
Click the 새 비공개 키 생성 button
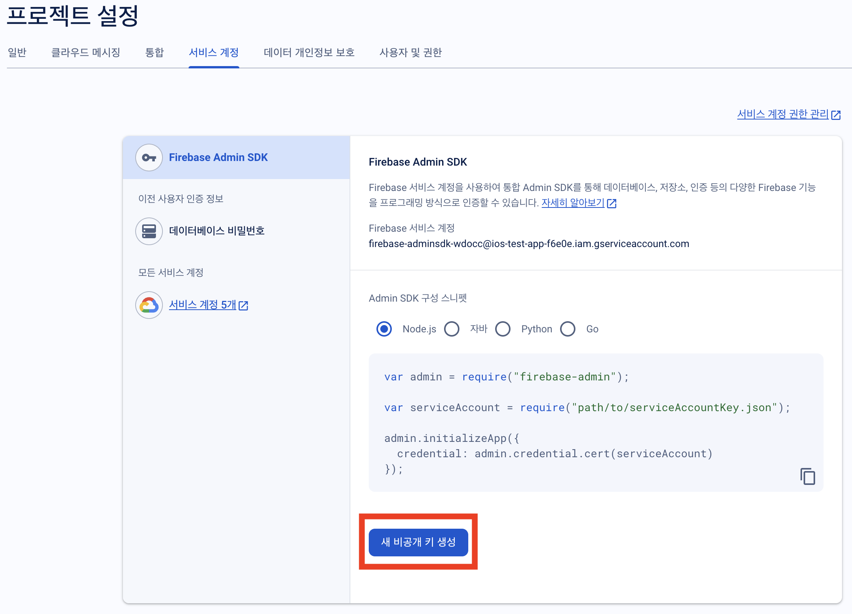pyautogui.click(x=418, y=542)
